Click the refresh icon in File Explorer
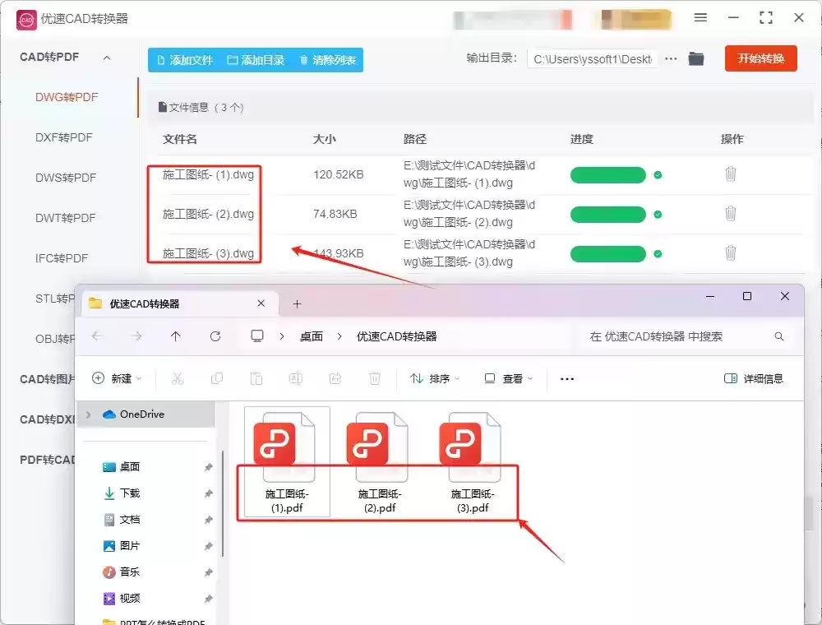 point(215,336)
